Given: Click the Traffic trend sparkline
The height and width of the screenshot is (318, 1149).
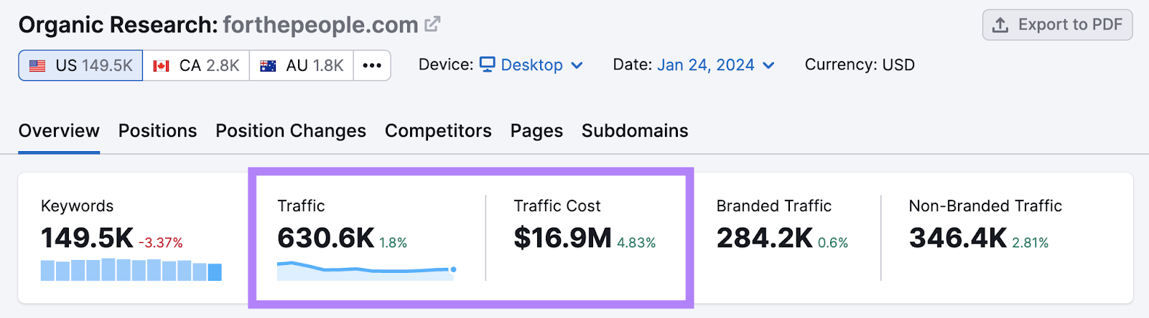Looking at the screenshot, I should click(x=367, y=270).
